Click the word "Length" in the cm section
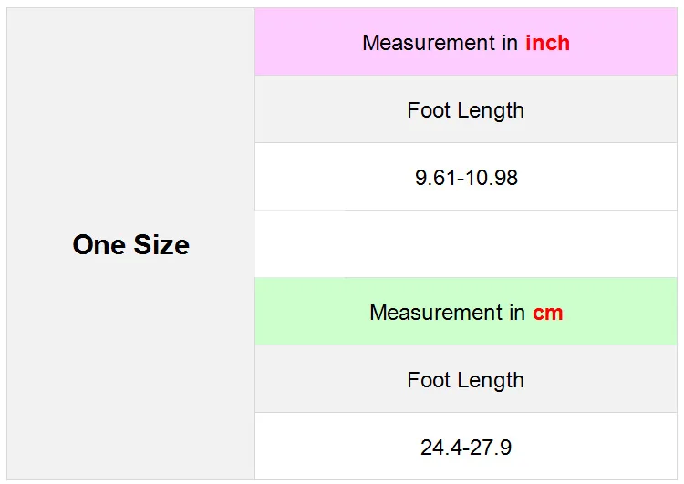This screenshot has width=684, height=484. click(490, 380)
